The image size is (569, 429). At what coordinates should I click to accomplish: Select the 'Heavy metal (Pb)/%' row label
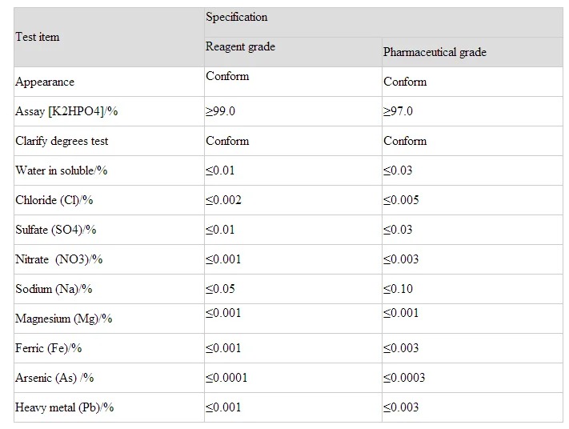[x=65, y=407]
